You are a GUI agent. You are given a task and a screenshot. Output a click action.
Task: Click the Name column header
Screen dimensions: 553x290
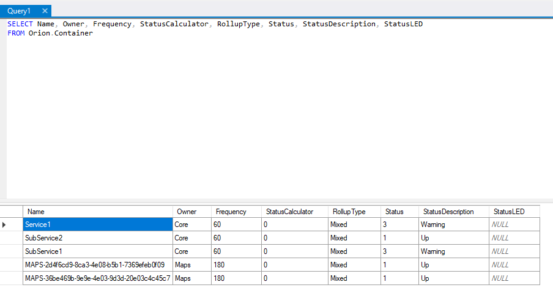pos(98,212)
